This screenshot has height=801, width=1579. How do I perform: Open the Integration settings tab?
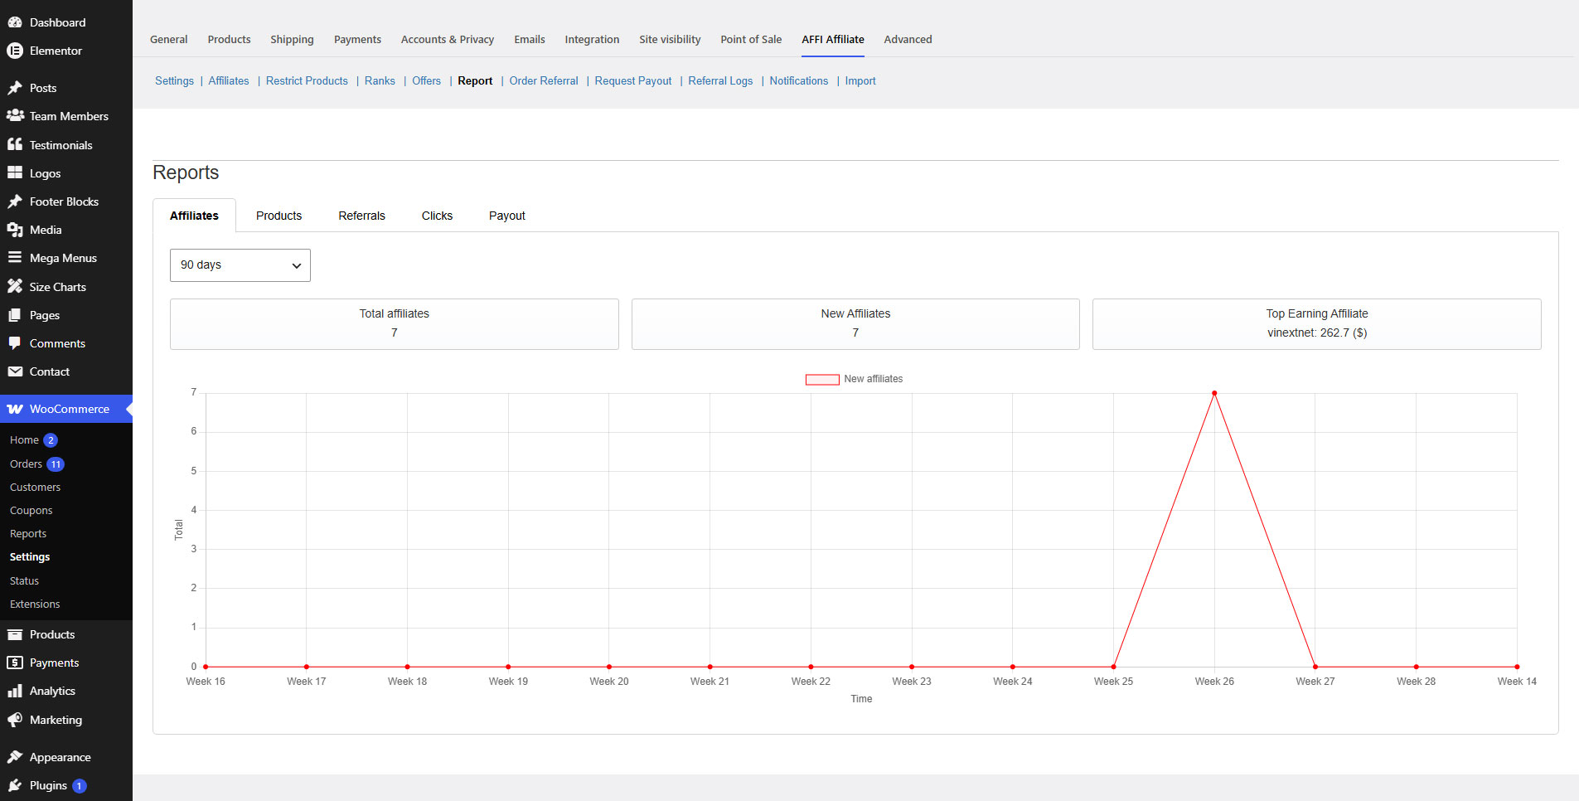coord(592,39)
